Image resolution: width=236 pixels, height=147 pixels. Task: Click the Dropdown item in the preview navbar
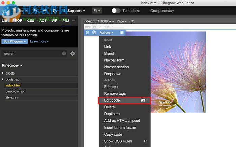point(109,27)
